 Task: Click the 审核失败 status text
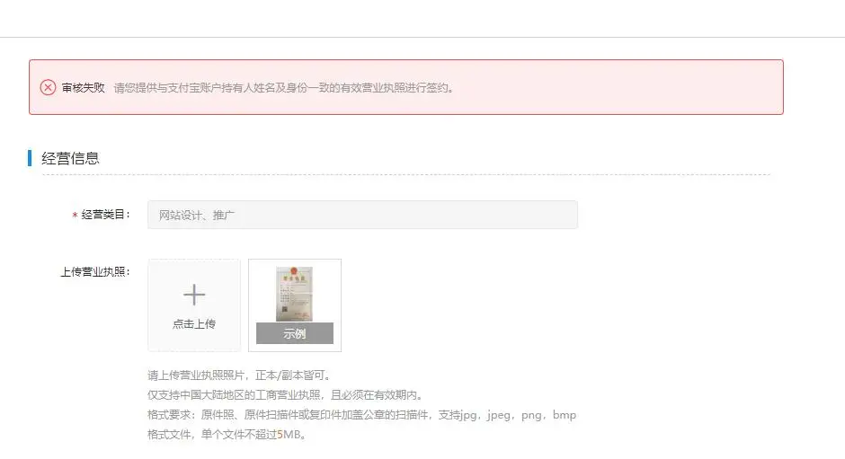coord(83,88)
